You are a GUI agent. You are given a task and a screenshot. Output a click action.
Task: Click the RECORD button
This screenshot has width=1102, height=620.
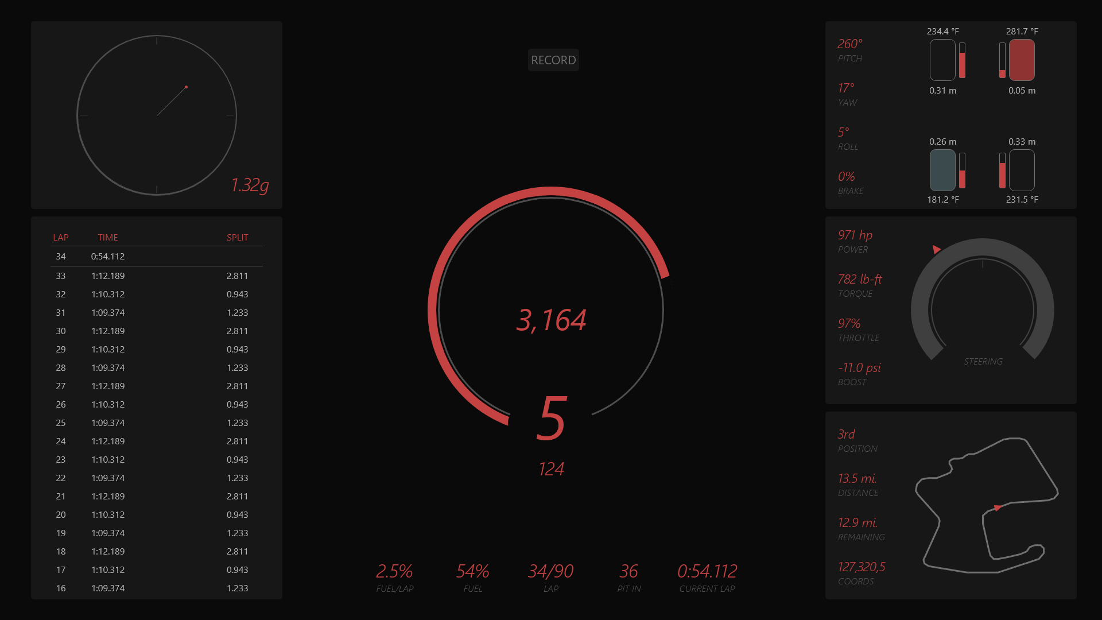[x=553, y=60]
